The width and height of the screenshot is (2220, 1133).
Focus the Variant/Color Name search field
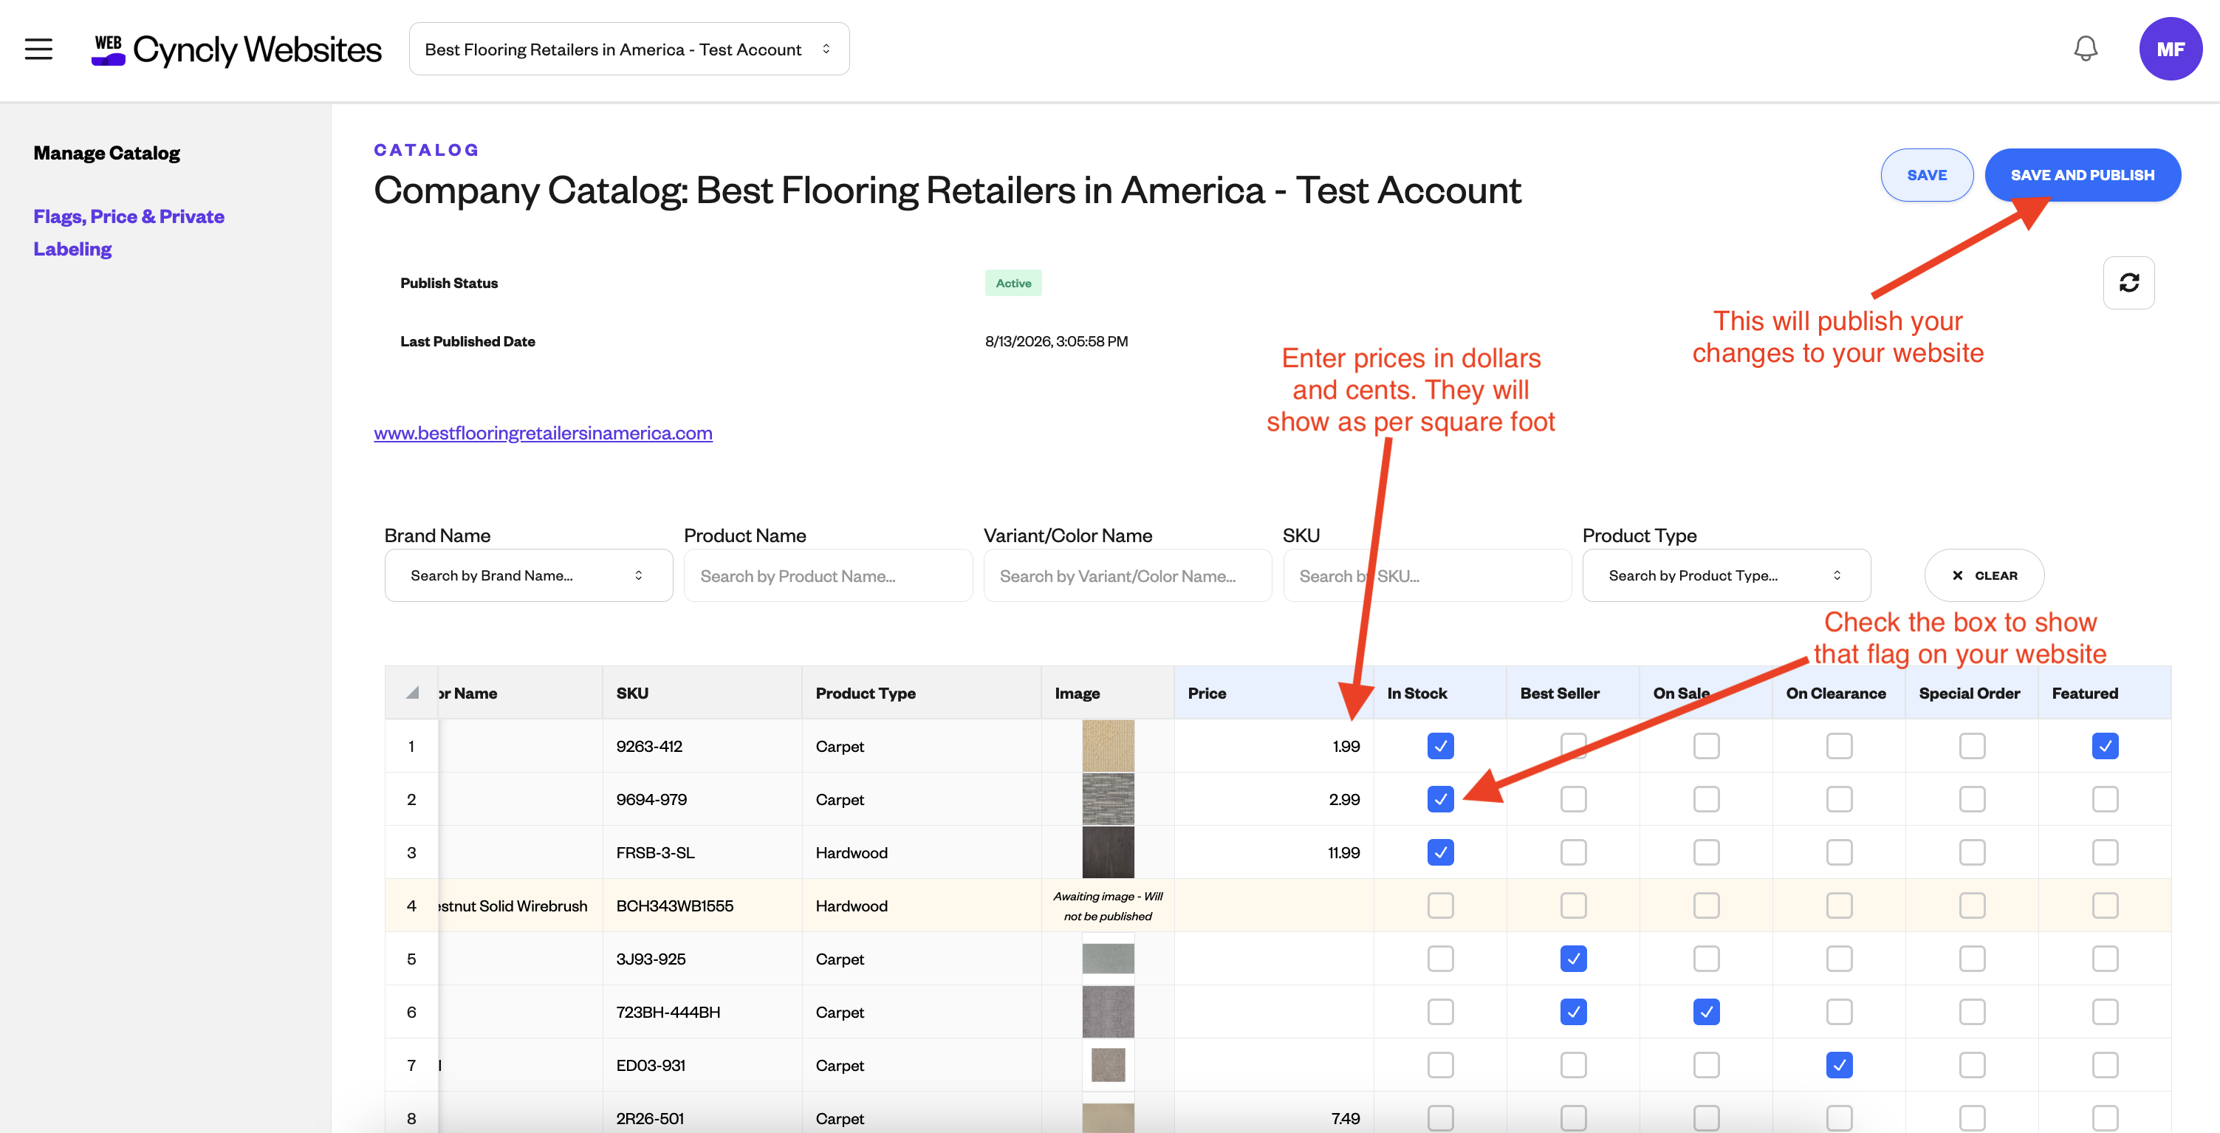[x=1127, y=575]
